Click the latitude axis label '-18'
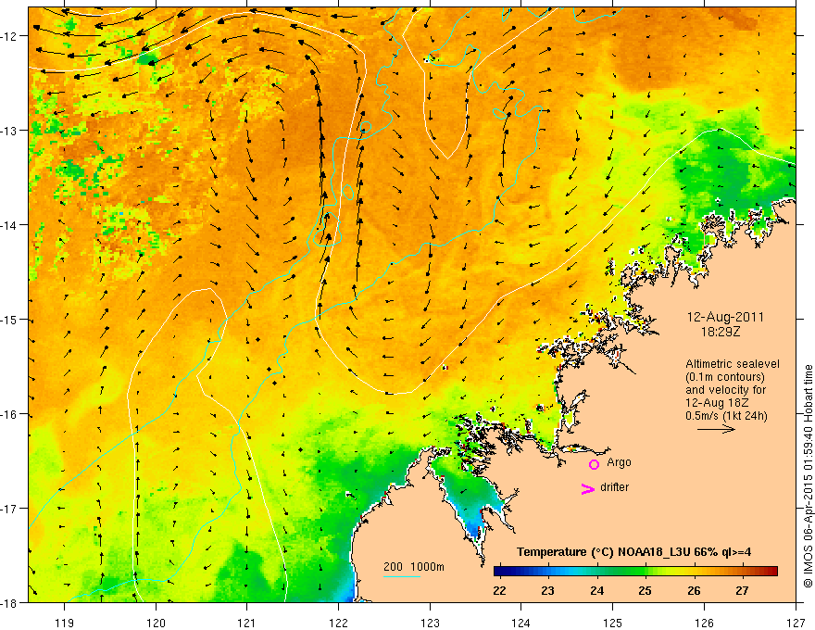Viewport: 815px width, 630px height. point(10,603)
